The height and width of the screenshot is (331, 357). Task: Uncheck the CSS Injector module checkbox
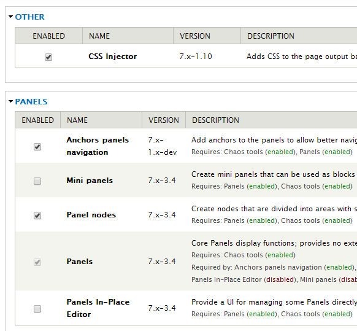click(x=48, y=56)
